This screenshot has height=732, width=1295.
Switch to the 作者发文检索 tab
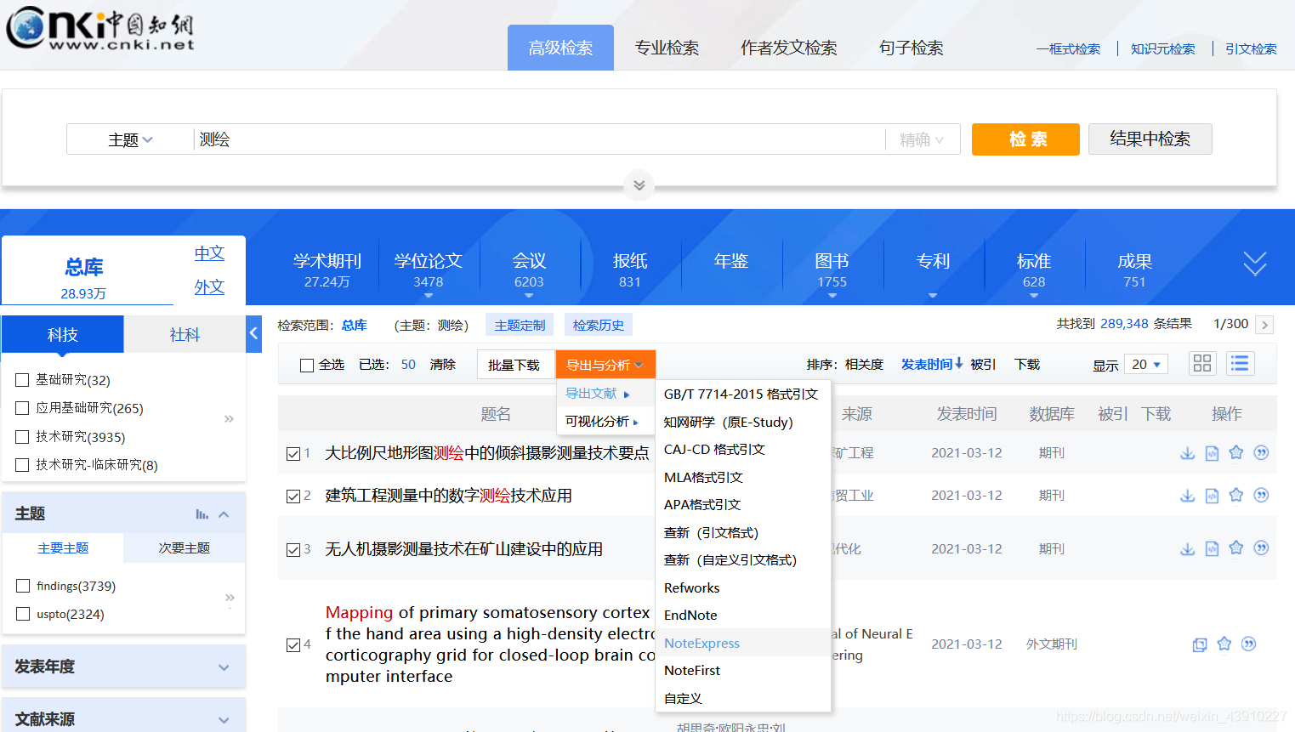[788, 48]
